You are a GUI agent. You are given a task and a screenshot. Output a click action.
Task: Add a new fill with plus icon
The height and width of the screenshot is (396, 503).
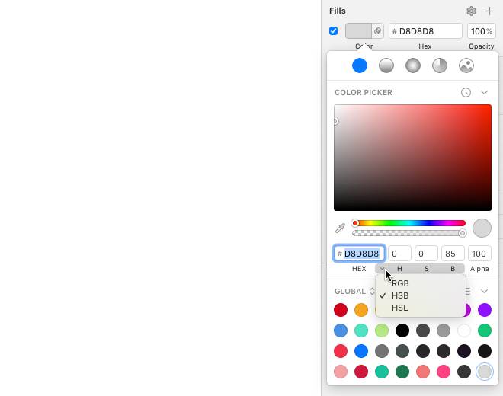coord(489,11)
